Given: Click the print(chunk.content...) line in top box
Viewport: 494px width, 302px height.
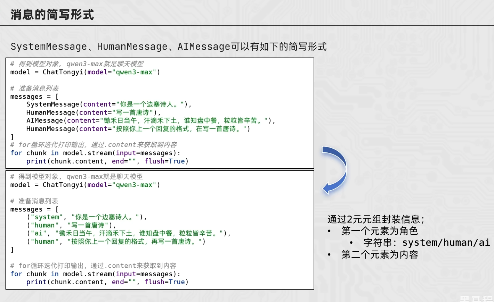Looking at the screenshot, I should (107, 161).
